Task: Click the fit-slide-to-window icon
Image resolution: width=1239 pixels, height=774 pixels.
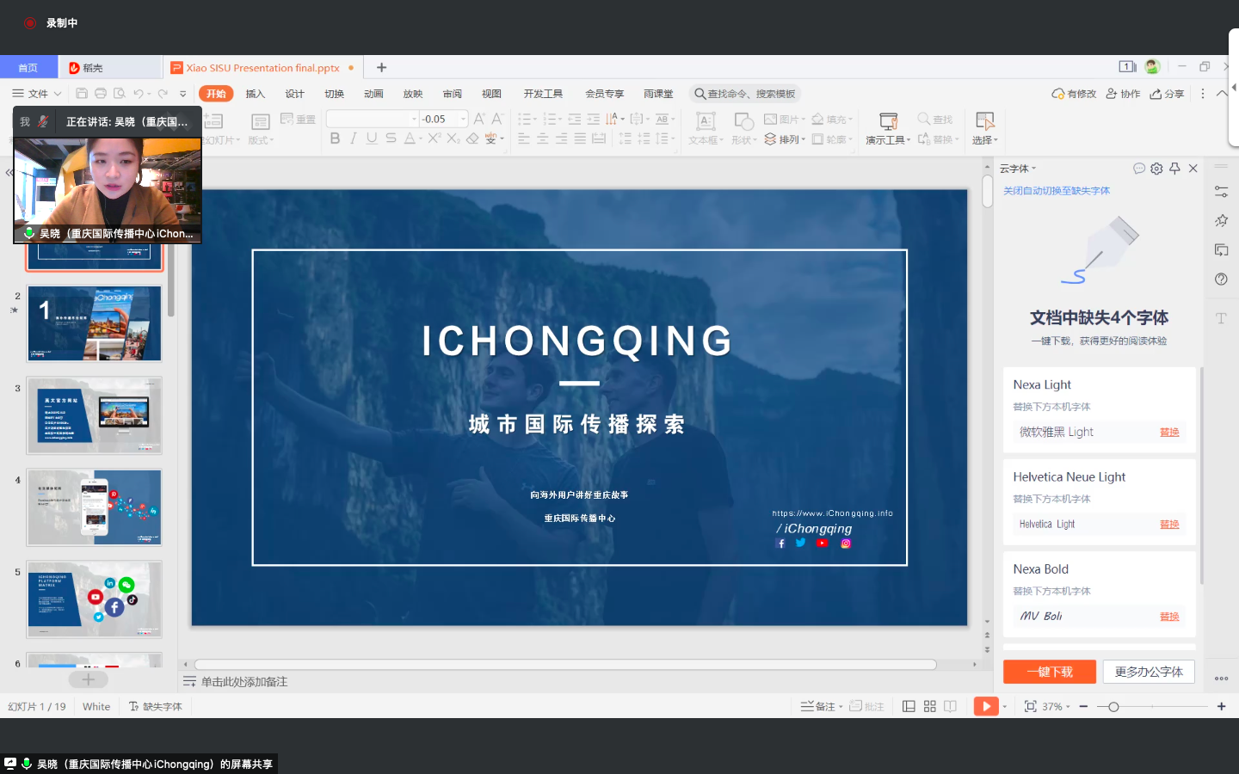Action: [x=1030, y=706]
